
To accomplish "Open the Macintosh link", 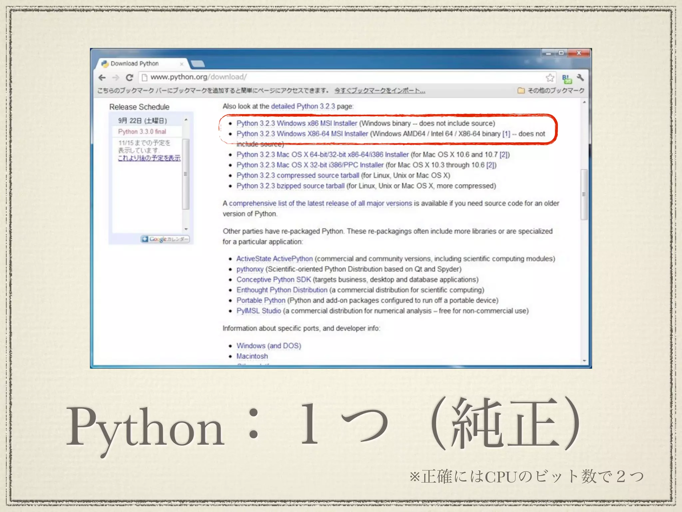I will [252, 356].
